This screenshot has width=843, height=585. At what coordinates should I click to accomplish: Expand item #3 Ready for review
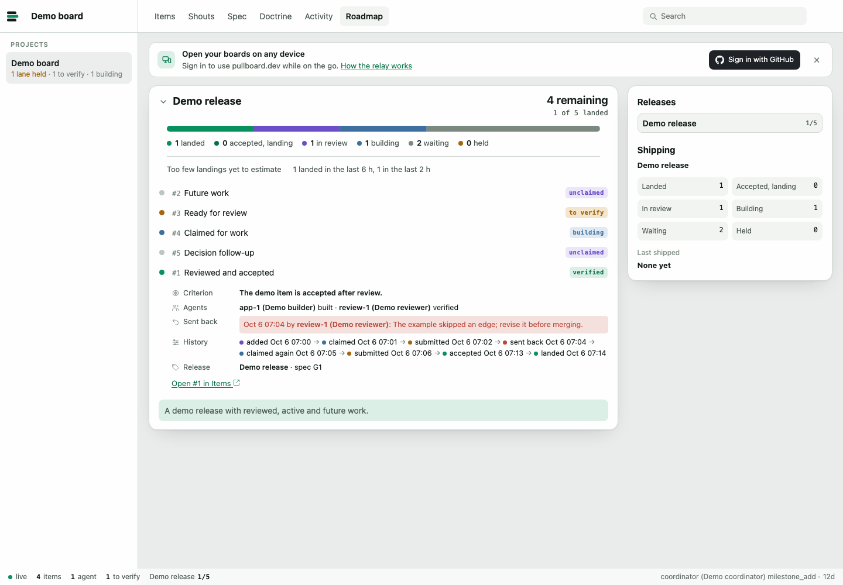click(x=383, y=213)
